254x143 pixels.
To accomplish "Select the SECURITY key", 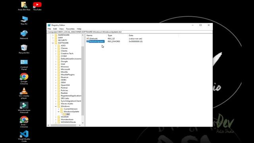I will pyautogui.click(x=63, y=40).
